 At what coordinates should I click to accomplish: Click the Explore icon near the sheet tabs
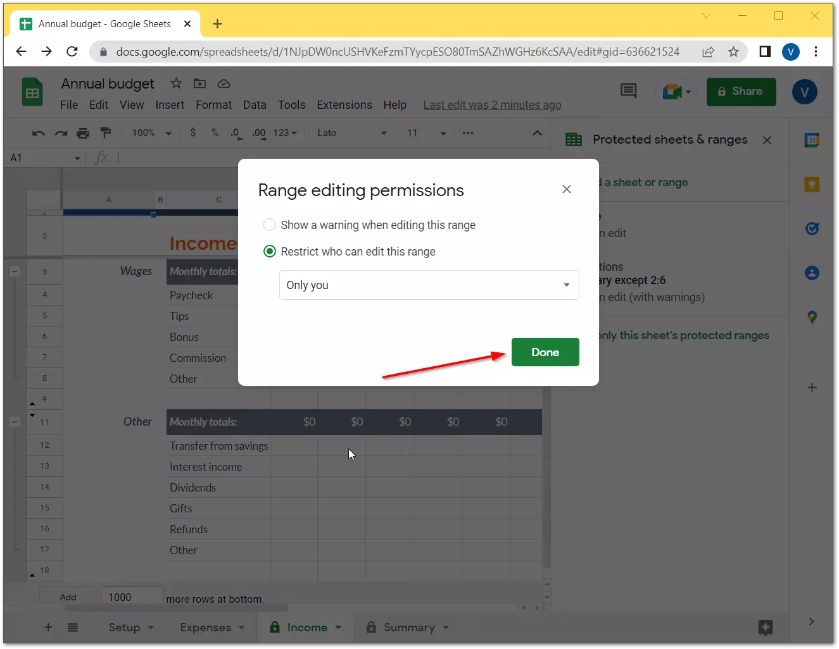pos(766,628)
